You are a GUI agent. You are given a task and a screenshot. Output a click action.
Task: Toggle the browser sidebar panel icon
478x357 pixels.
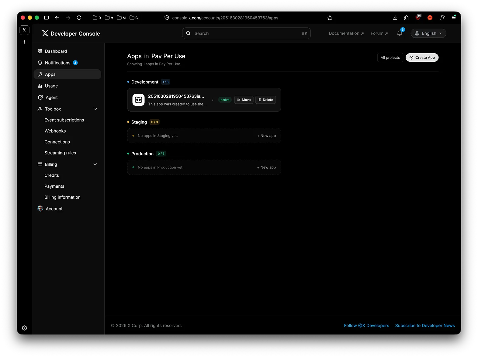(46, 18)
